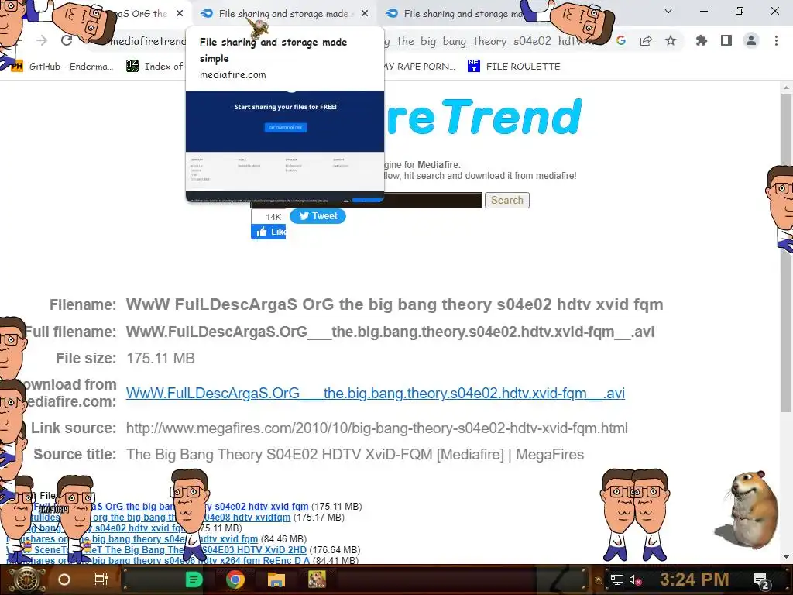The width and height of the screenshot is (793, 595).
Task: Close the first 'OrG the' tab
Action: (x=180, y=14)
